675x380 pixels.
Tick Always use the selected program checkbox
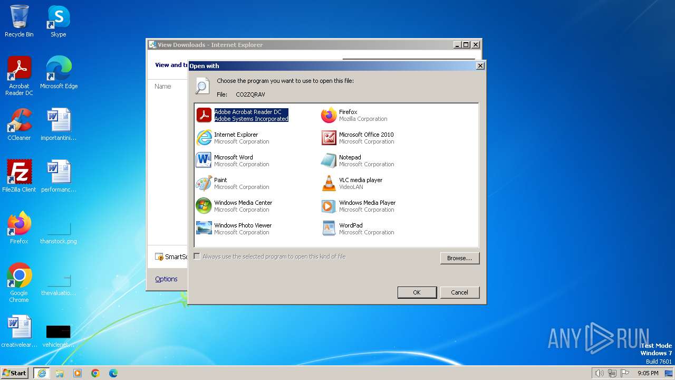point(197,256)
